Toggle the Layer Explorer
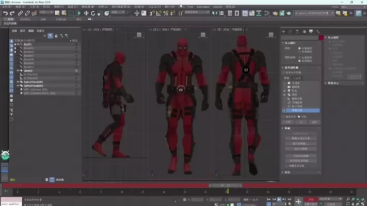 237,13
